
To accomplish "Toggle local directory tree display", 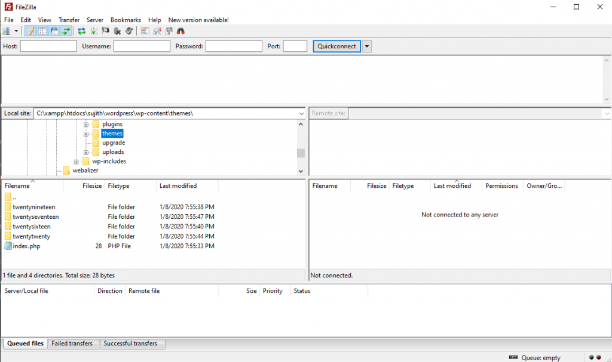I will tap(42, 31).
